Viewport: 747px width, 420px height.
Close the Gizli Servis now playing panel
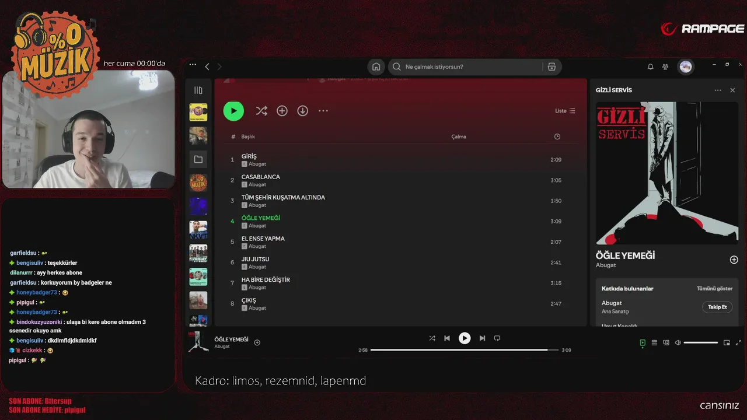point(732,90)
